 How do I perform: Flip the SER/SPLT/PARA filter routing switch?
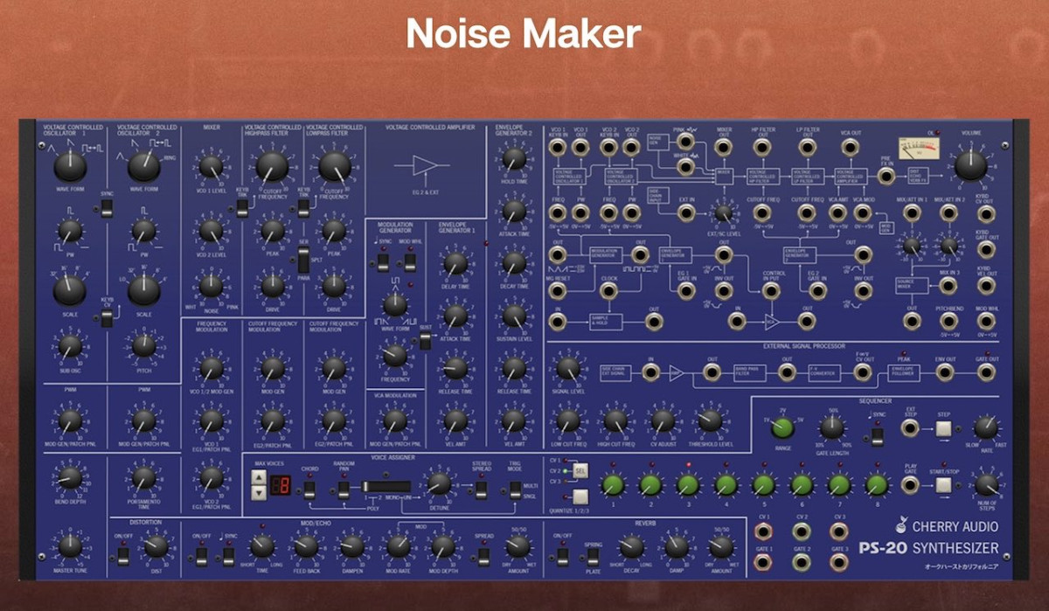click(303, 260)
